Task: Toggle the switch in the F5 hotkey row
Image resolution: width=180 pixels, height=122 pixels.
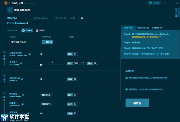Action: pos(42,113)
